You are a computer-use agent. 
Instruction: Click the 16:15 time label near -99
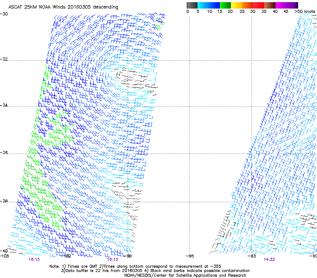click(x=112, y=260)
